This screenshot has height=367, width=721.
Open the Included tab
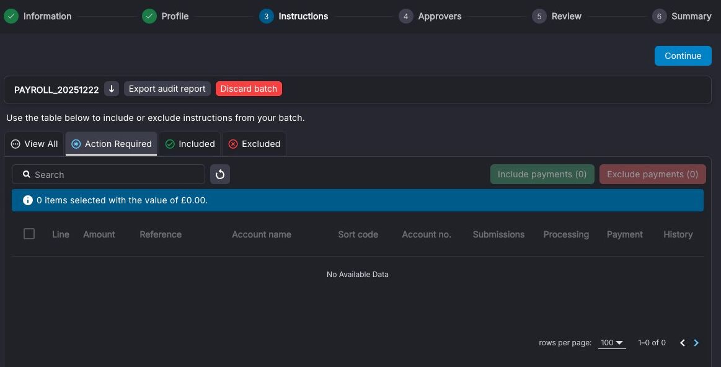[190, 144]
